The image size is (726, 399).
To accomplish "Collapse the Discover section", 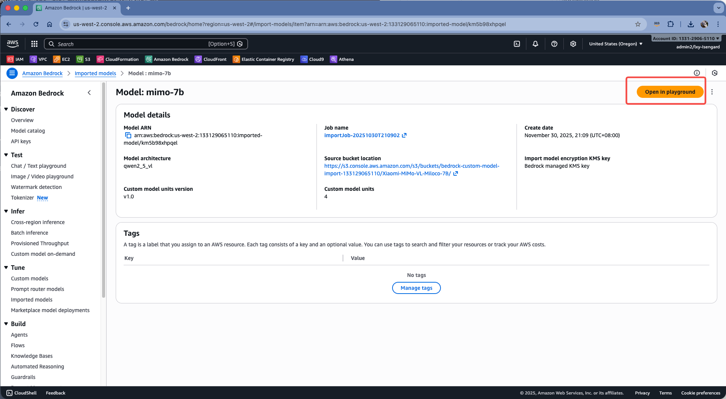I will pos(6,109).
